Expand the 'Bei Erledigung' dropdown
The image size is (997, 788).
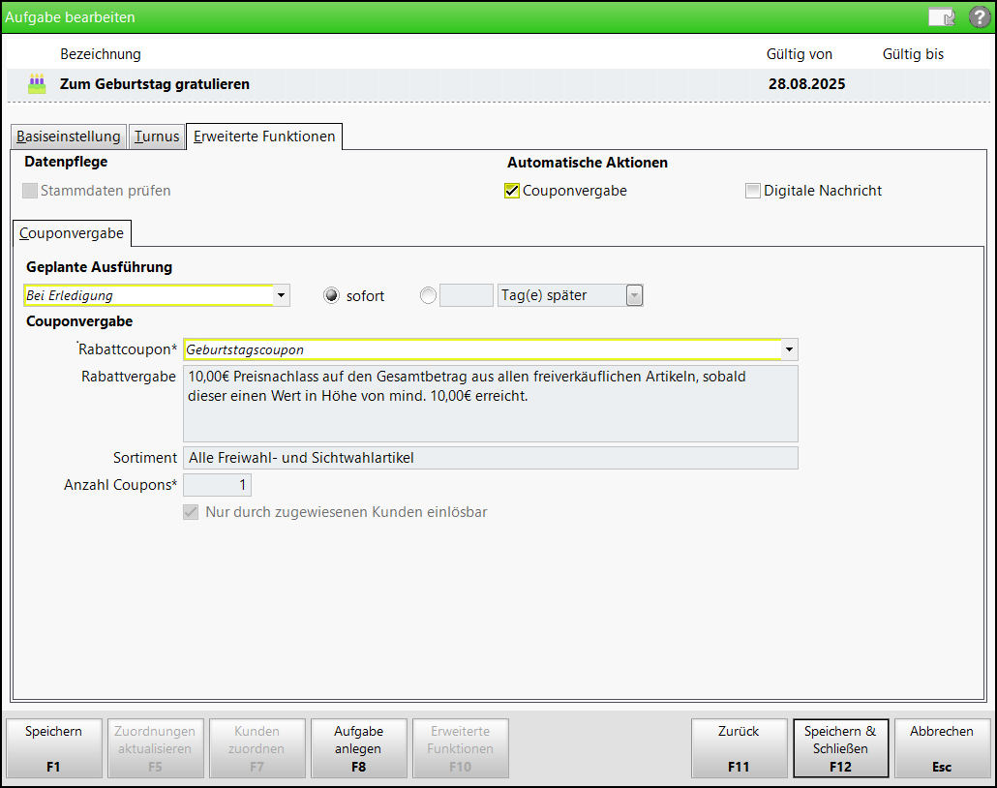pyautogui.click(x=281, y=296)
